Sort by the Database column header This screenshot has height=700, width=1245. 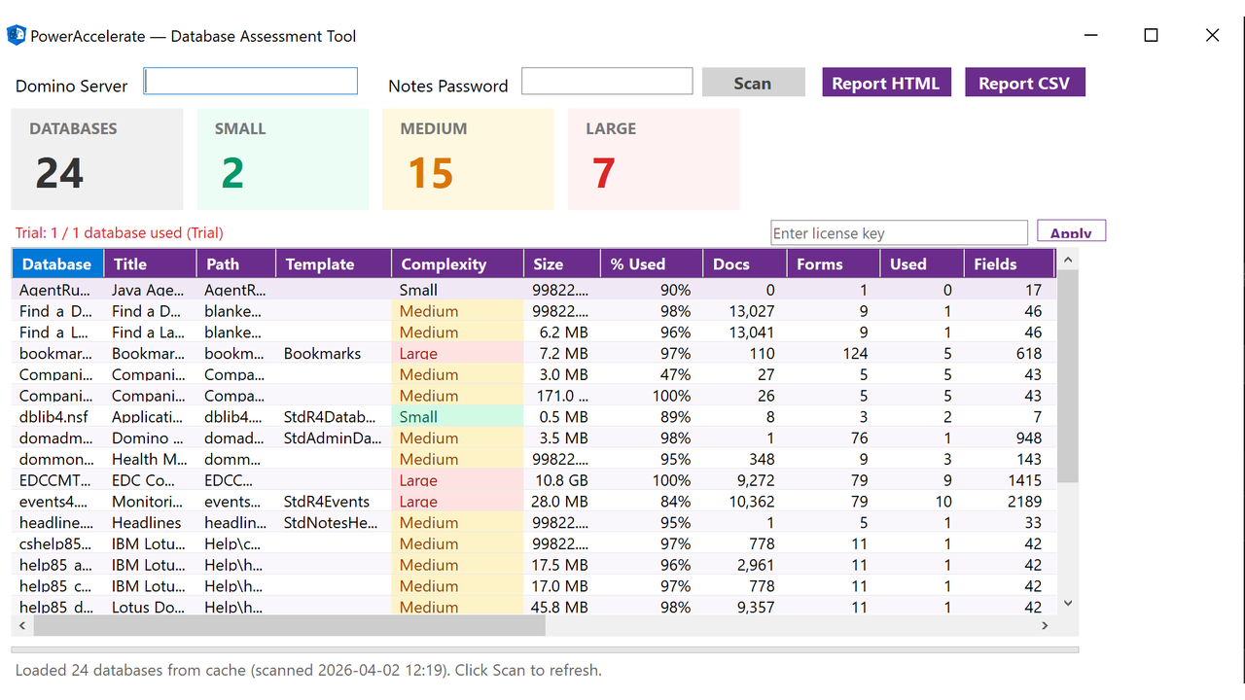(56, 263)
